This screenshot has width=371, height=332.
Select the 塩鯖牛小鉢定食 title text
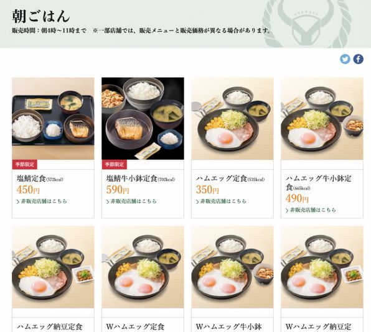pyautogui.click(x=131, y=178)
